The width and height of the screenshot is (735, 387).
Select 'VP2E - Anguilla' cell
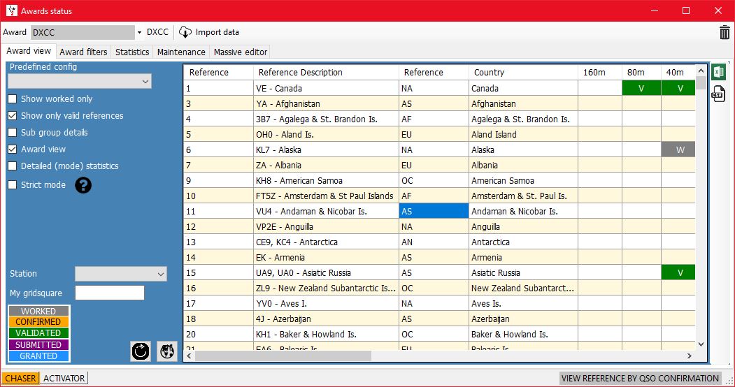[x=326, y=226]
